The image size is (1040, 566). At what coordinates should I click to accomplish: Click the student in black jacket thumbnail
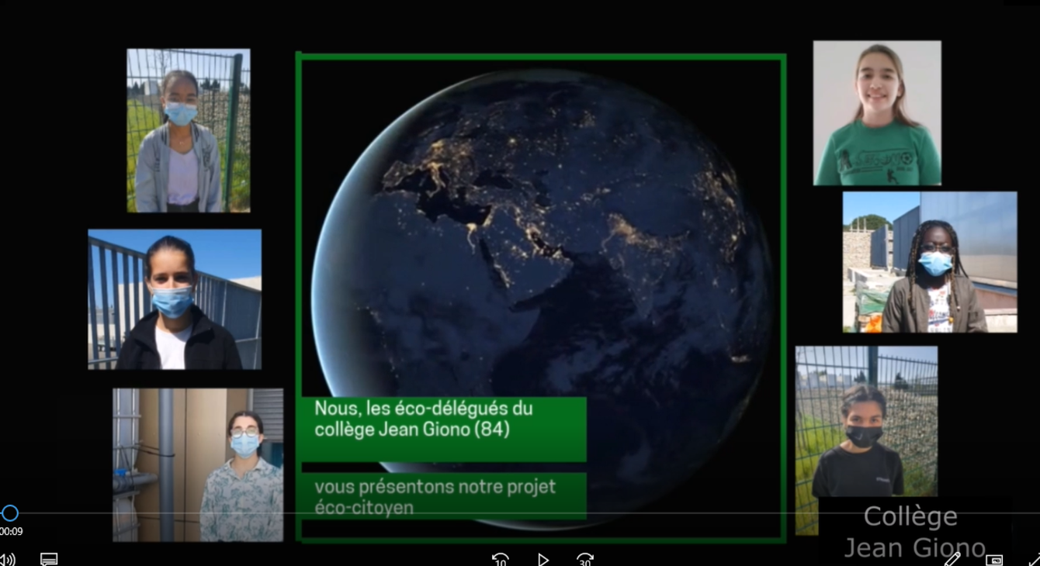[175, 299]
